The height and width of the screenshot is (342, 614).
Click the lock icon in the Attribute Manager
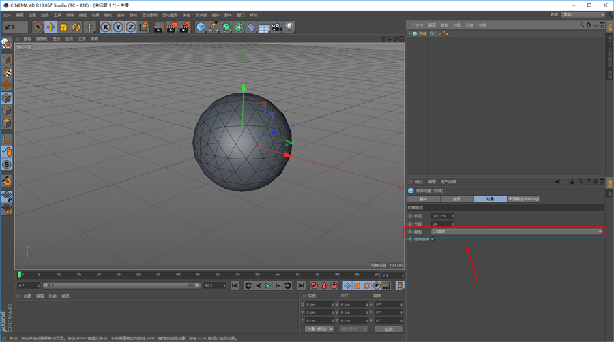[x=589, y=182]
